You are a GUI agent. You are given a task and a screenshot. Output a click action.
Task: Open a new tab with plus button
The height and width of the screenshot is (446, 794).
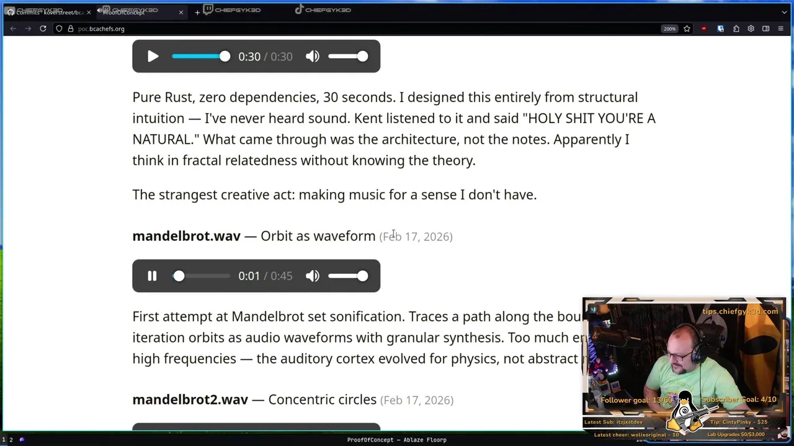tap(197, 12)
